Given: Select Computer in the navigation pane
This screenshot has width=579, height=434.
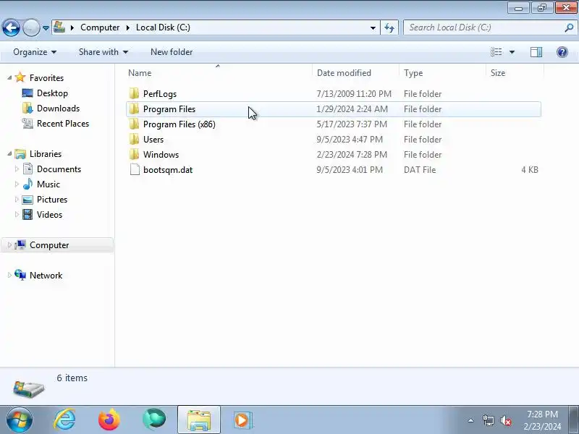Looking at the screenshot, I should (49, 245).
